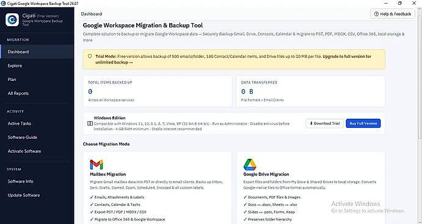Open Help & Feedback
This screenshot has height=224, width=422.
tap(393, 14)
